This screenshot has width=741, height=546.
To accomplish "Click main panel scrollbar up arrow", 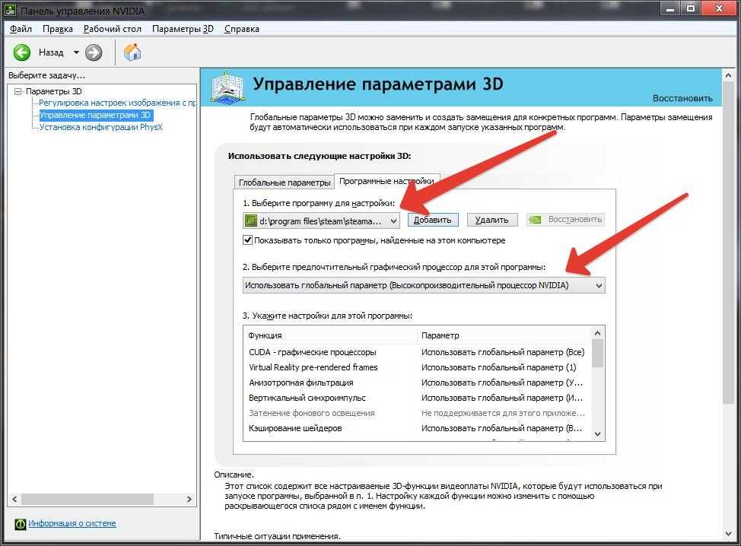I will (728, 75).
